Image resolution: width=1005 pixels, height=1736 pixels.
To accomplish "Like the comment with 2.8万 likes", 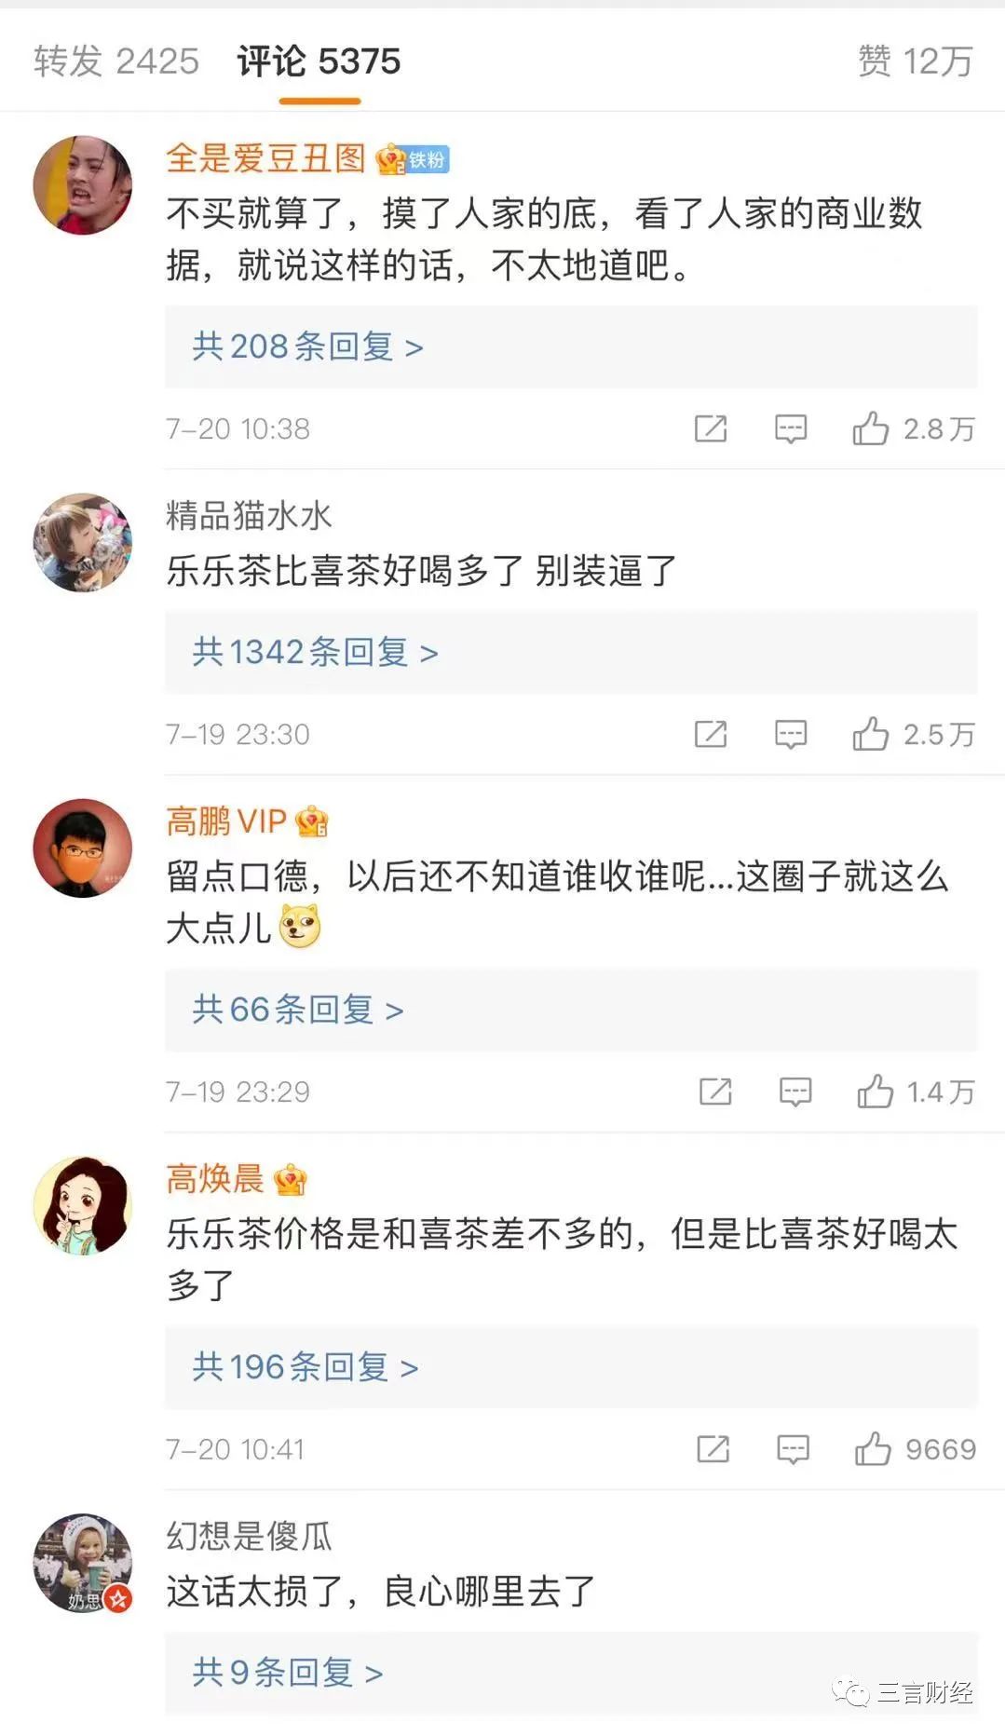I will point(871,428).
